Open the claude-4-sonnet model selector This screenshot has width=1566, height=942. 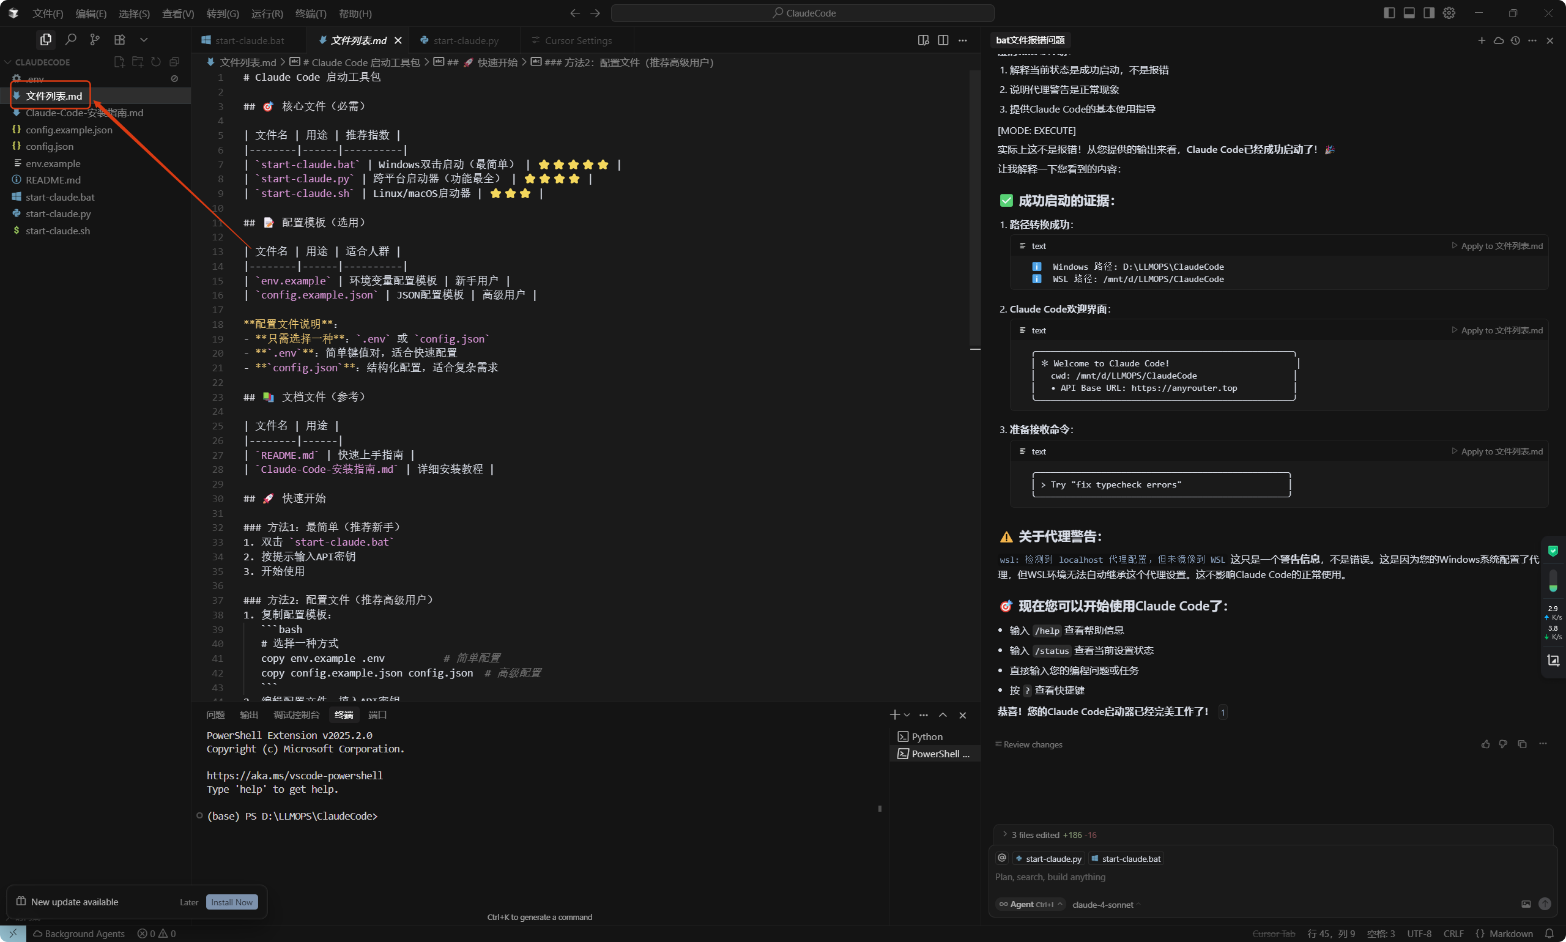[1106, 904]
